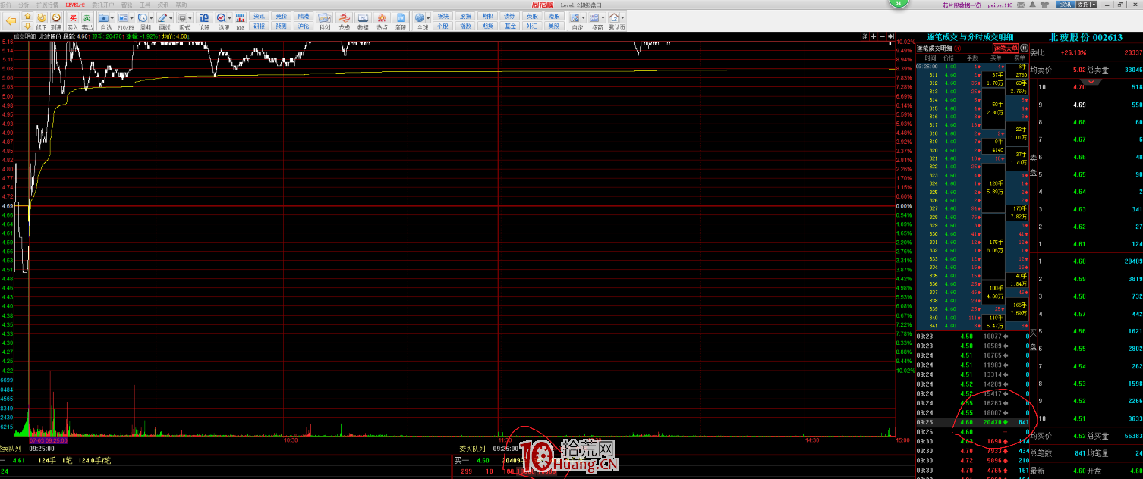Zoom out chart with minus button

coord(882,36)
